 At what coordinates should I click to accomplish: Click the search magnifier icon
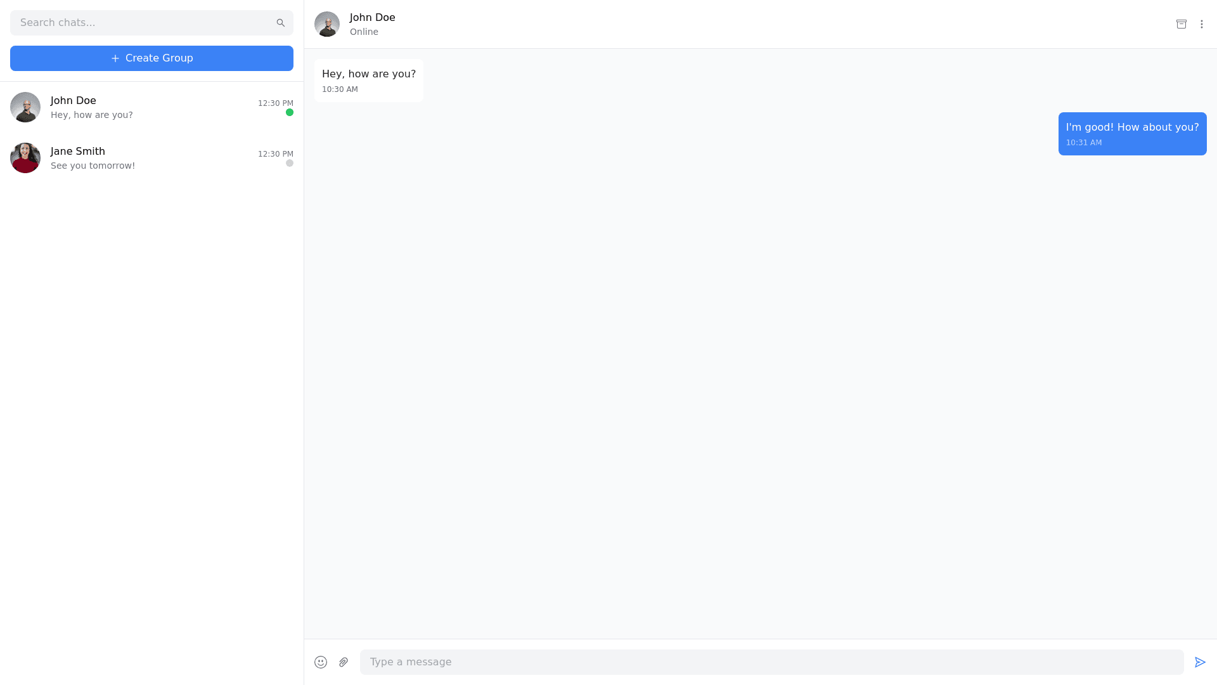click(280, 23)
